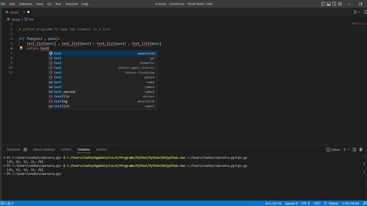This screenshot has width=367, height=206.
Task: Click Ln 6, Col 16 status item
Action: [x=273, y=204]
